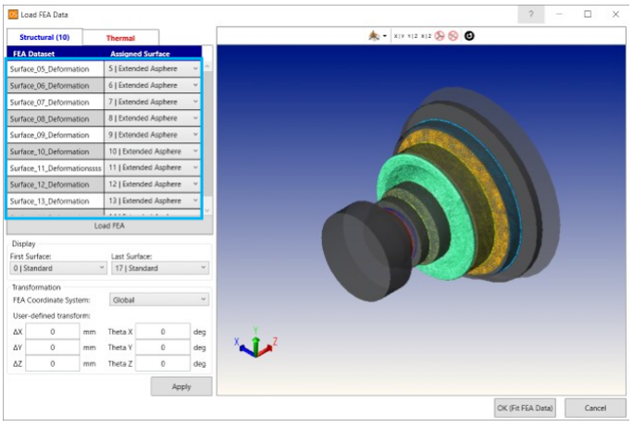This screenshot has height=427, width=634.
Task: Click the left red circular toolbar icon
Action: pyautogui.click(x=440, y=36)
